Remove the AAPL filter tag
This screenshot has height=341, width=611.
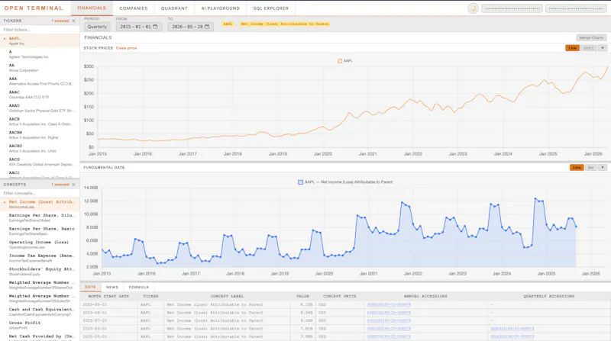point(228,24)
